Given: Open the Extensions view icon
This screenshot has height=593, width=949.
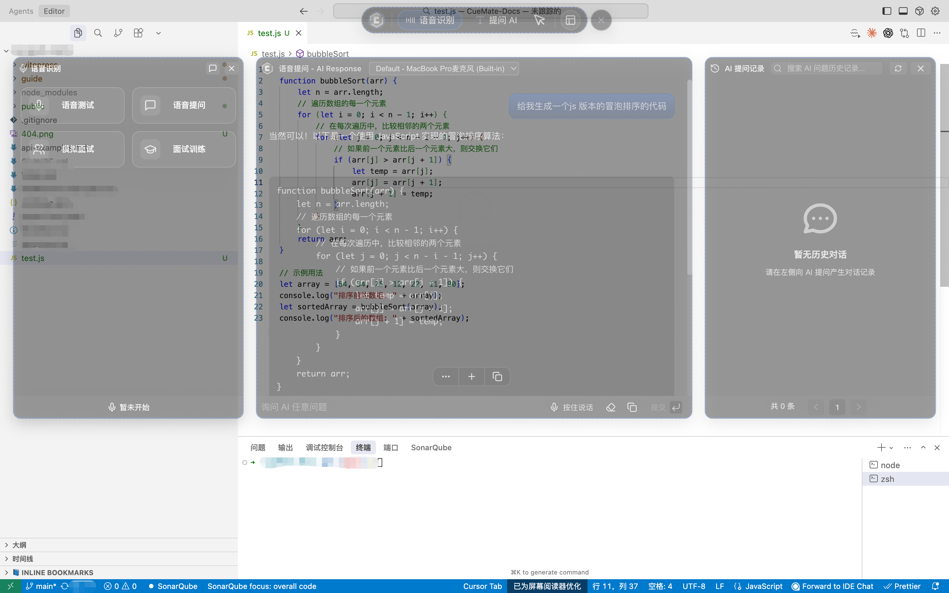Looking at the screenshot, I should [x=138, y=33].
